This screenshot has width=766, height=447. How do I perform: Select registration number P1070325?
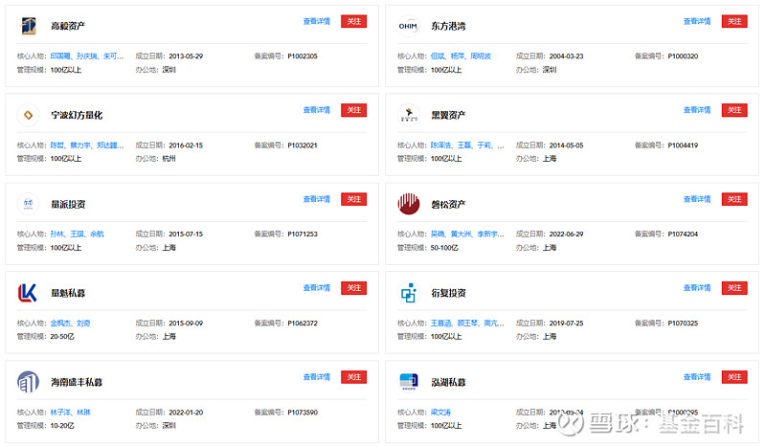tap(683, 324)
